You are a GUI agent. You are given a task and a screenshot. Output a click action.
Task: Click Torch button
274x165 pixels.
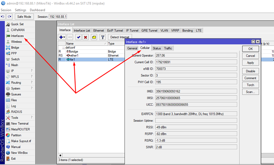251,85
